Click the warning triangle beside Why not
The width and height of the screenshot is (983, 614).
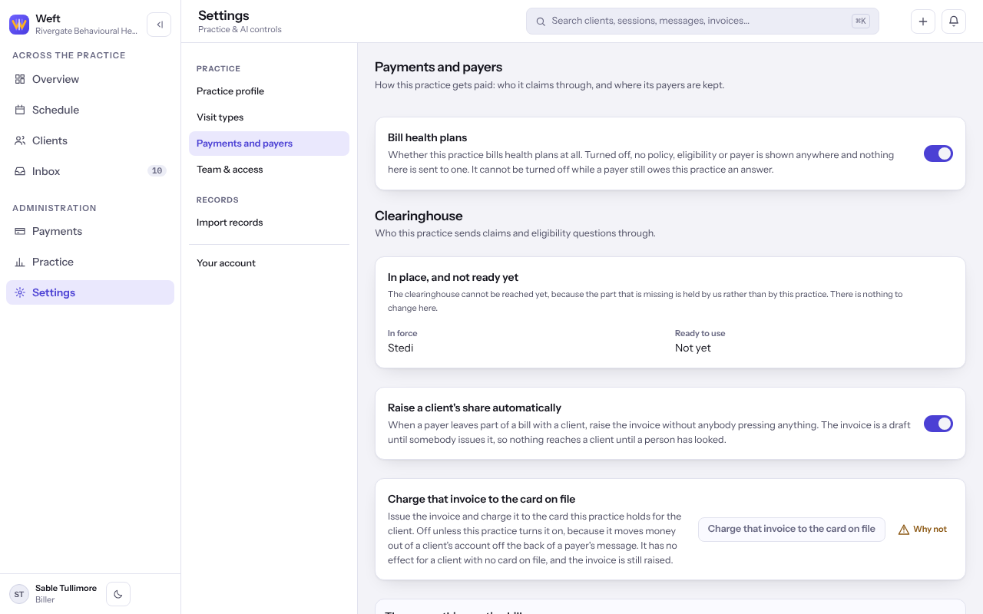coord(904,530)
